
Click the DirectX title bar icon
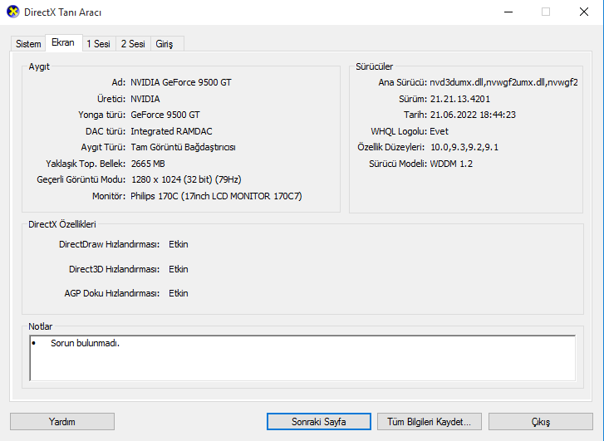[12, 12]
